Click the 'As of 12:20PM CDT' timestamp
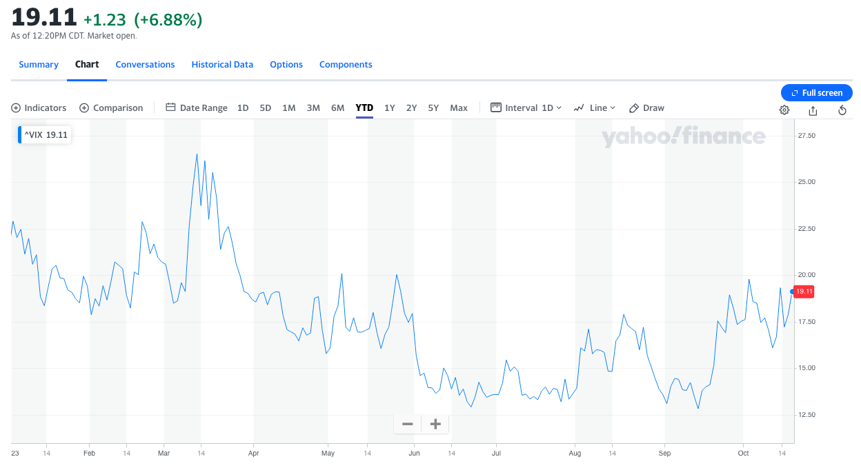Image resolution: width=861 pixels, height=468 pixels. (74, 36)
